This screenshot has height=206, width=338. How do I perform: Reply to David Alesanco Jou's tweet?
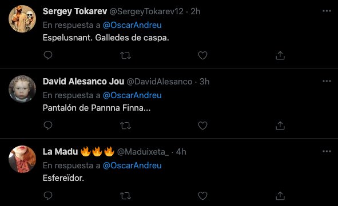pos(48,126)
